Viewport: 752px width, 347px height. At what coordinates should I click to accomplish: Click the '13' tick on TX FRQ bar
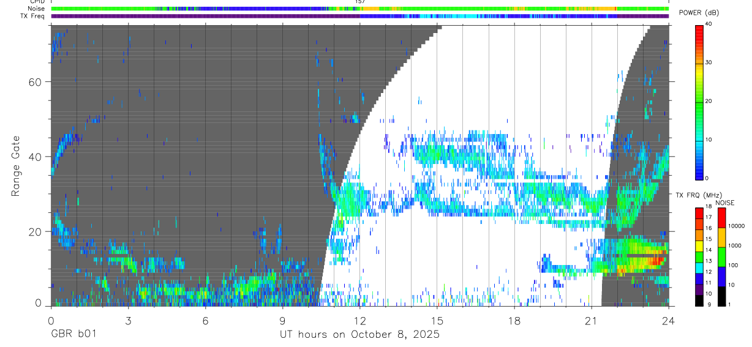(x=709, y=261)
